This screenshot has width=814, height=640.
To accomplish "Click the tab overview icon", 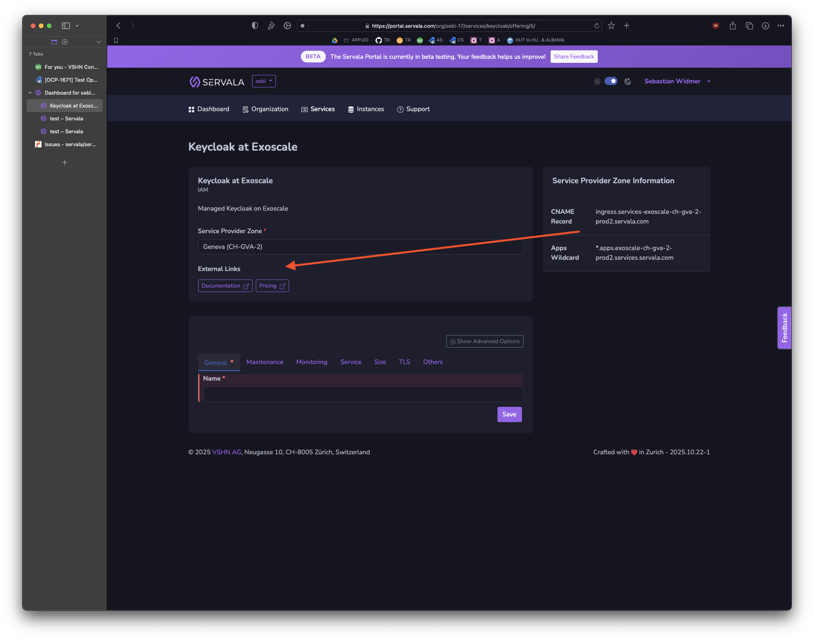I will tap(749, 26).
